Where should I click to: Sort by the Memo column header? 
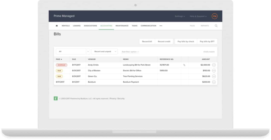pos(126,59)
